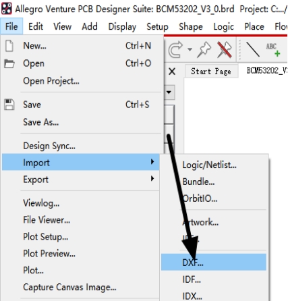Select the Export menu entry
Viewport: 288px width, 301px height.
[81, 180]
